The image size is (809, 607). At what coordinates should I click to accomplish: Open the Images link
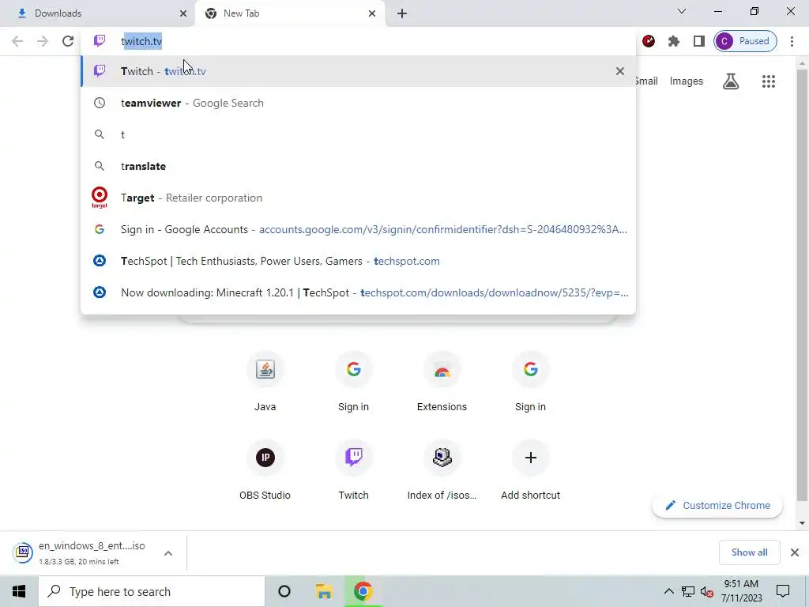click(x=687, y=81)
